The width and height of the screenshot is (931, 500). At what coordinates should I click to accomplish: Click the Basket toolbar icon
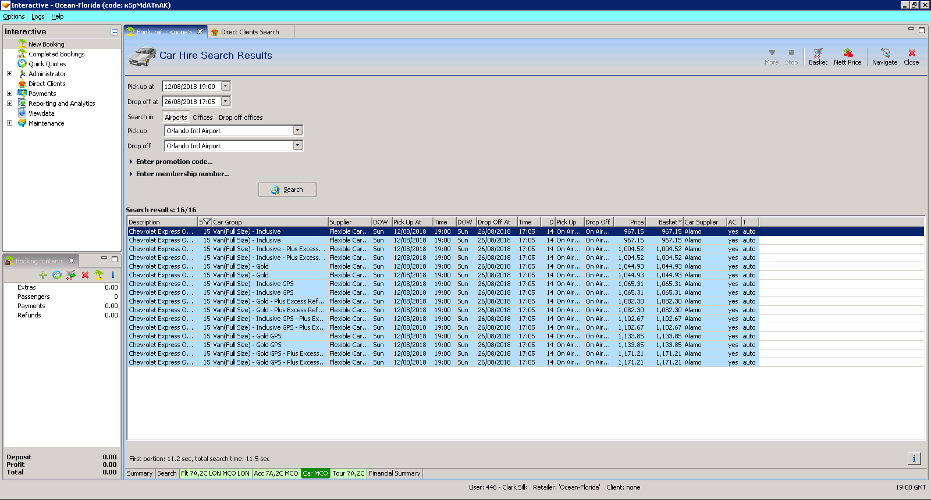coord(818,56)
